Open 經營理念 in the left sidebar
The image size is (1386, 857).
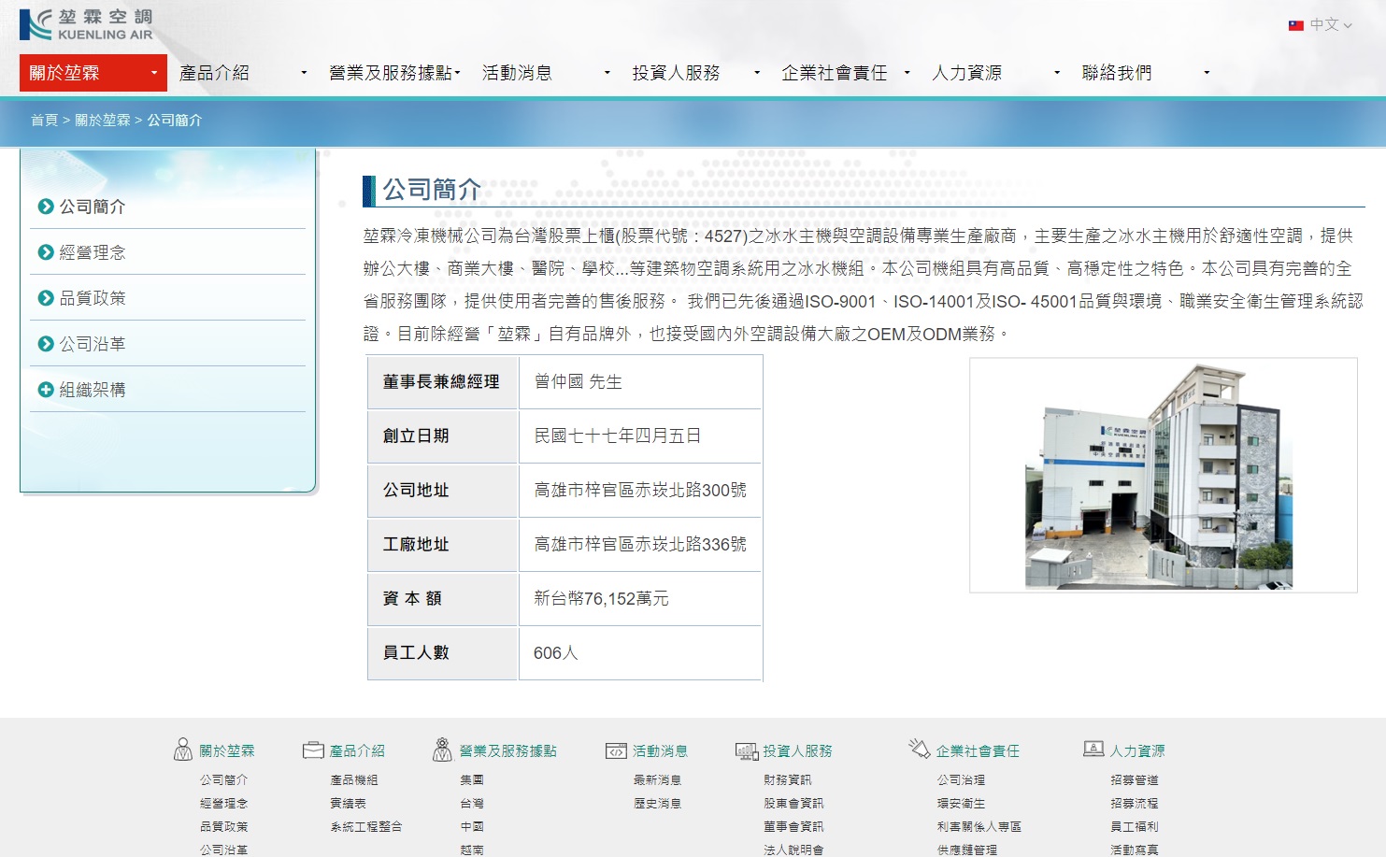click(92, 252)
